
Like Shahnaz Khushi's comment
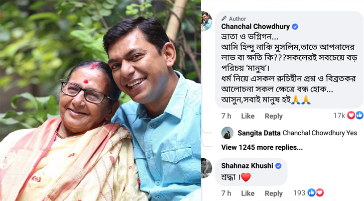click(248, 193)
